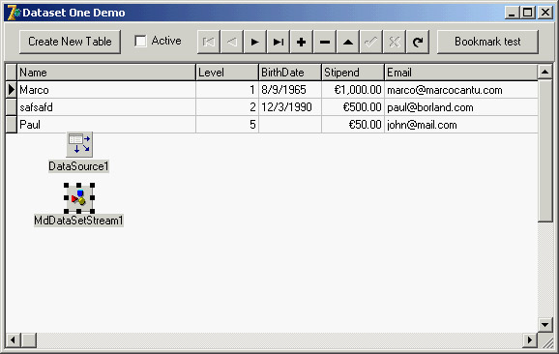Select the DataSource1 component icon
Image resolution: width=559 pixels, height=354 pixels.
pos(79,144)
